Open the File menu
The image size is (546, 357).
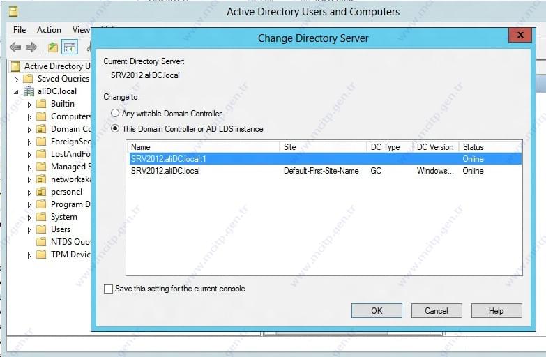(20, 30)
